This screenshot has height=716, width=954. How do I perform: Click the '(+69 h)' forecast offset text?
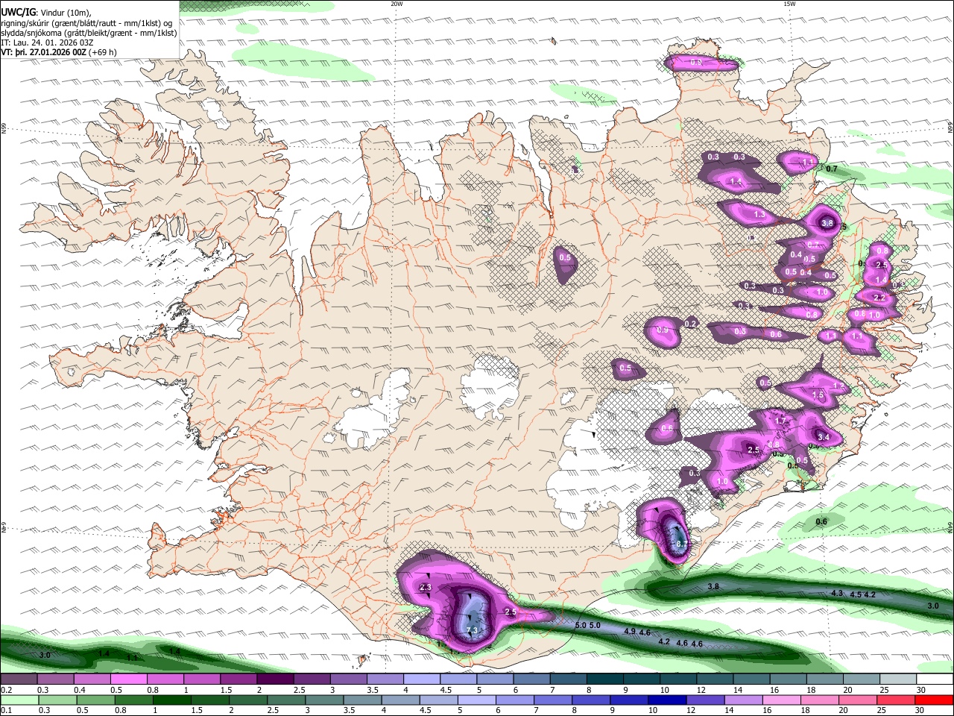[102, 52]
